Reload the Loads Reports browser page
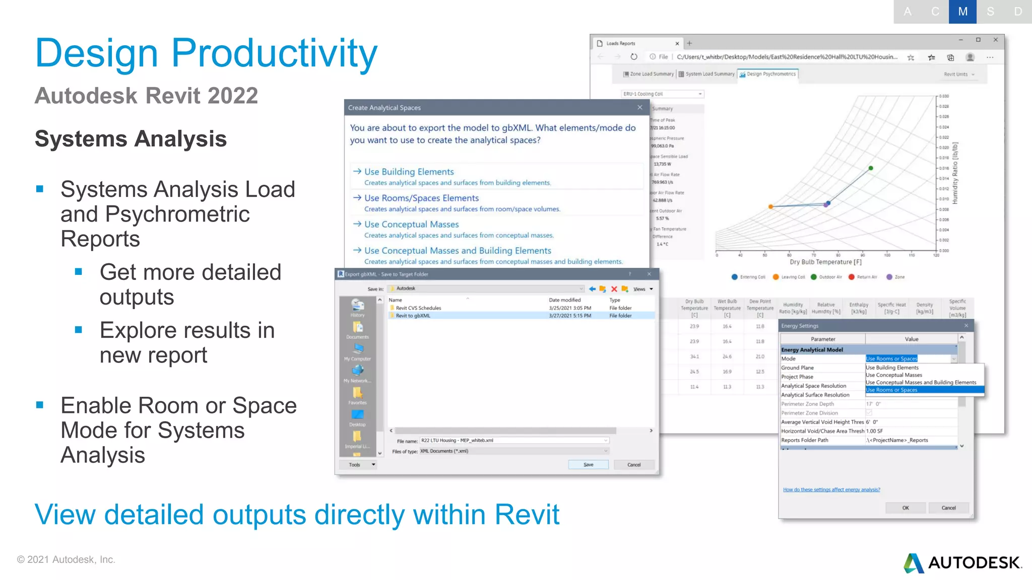The width and height of the screenshot is (1032, 580). click(x=634, y=57)
